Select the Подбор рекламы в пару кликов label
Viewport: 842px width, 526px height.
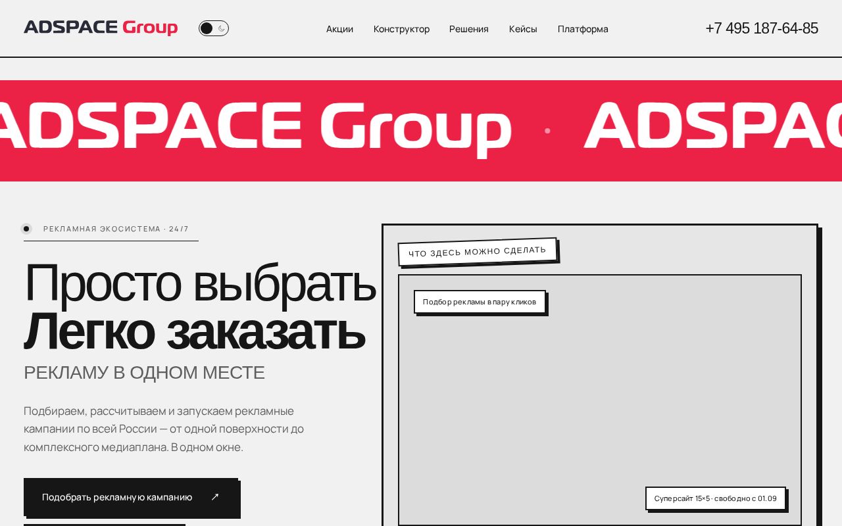pyautogui.click(x=480, y=302)
